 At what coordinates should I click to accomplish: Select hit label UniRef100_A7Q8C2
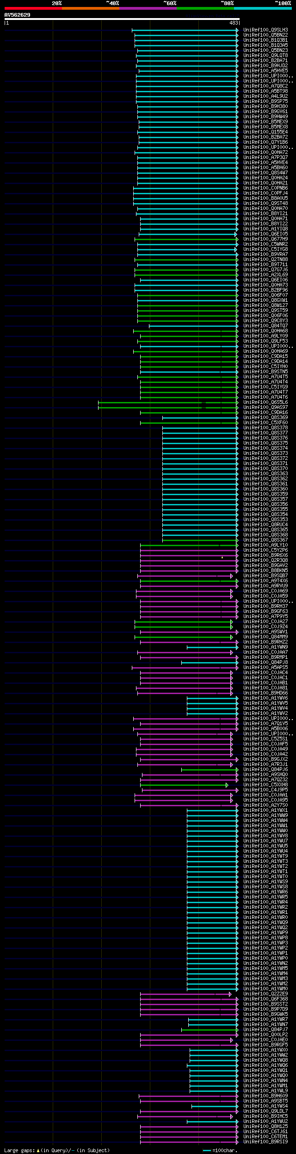click(x=265, y=86)
